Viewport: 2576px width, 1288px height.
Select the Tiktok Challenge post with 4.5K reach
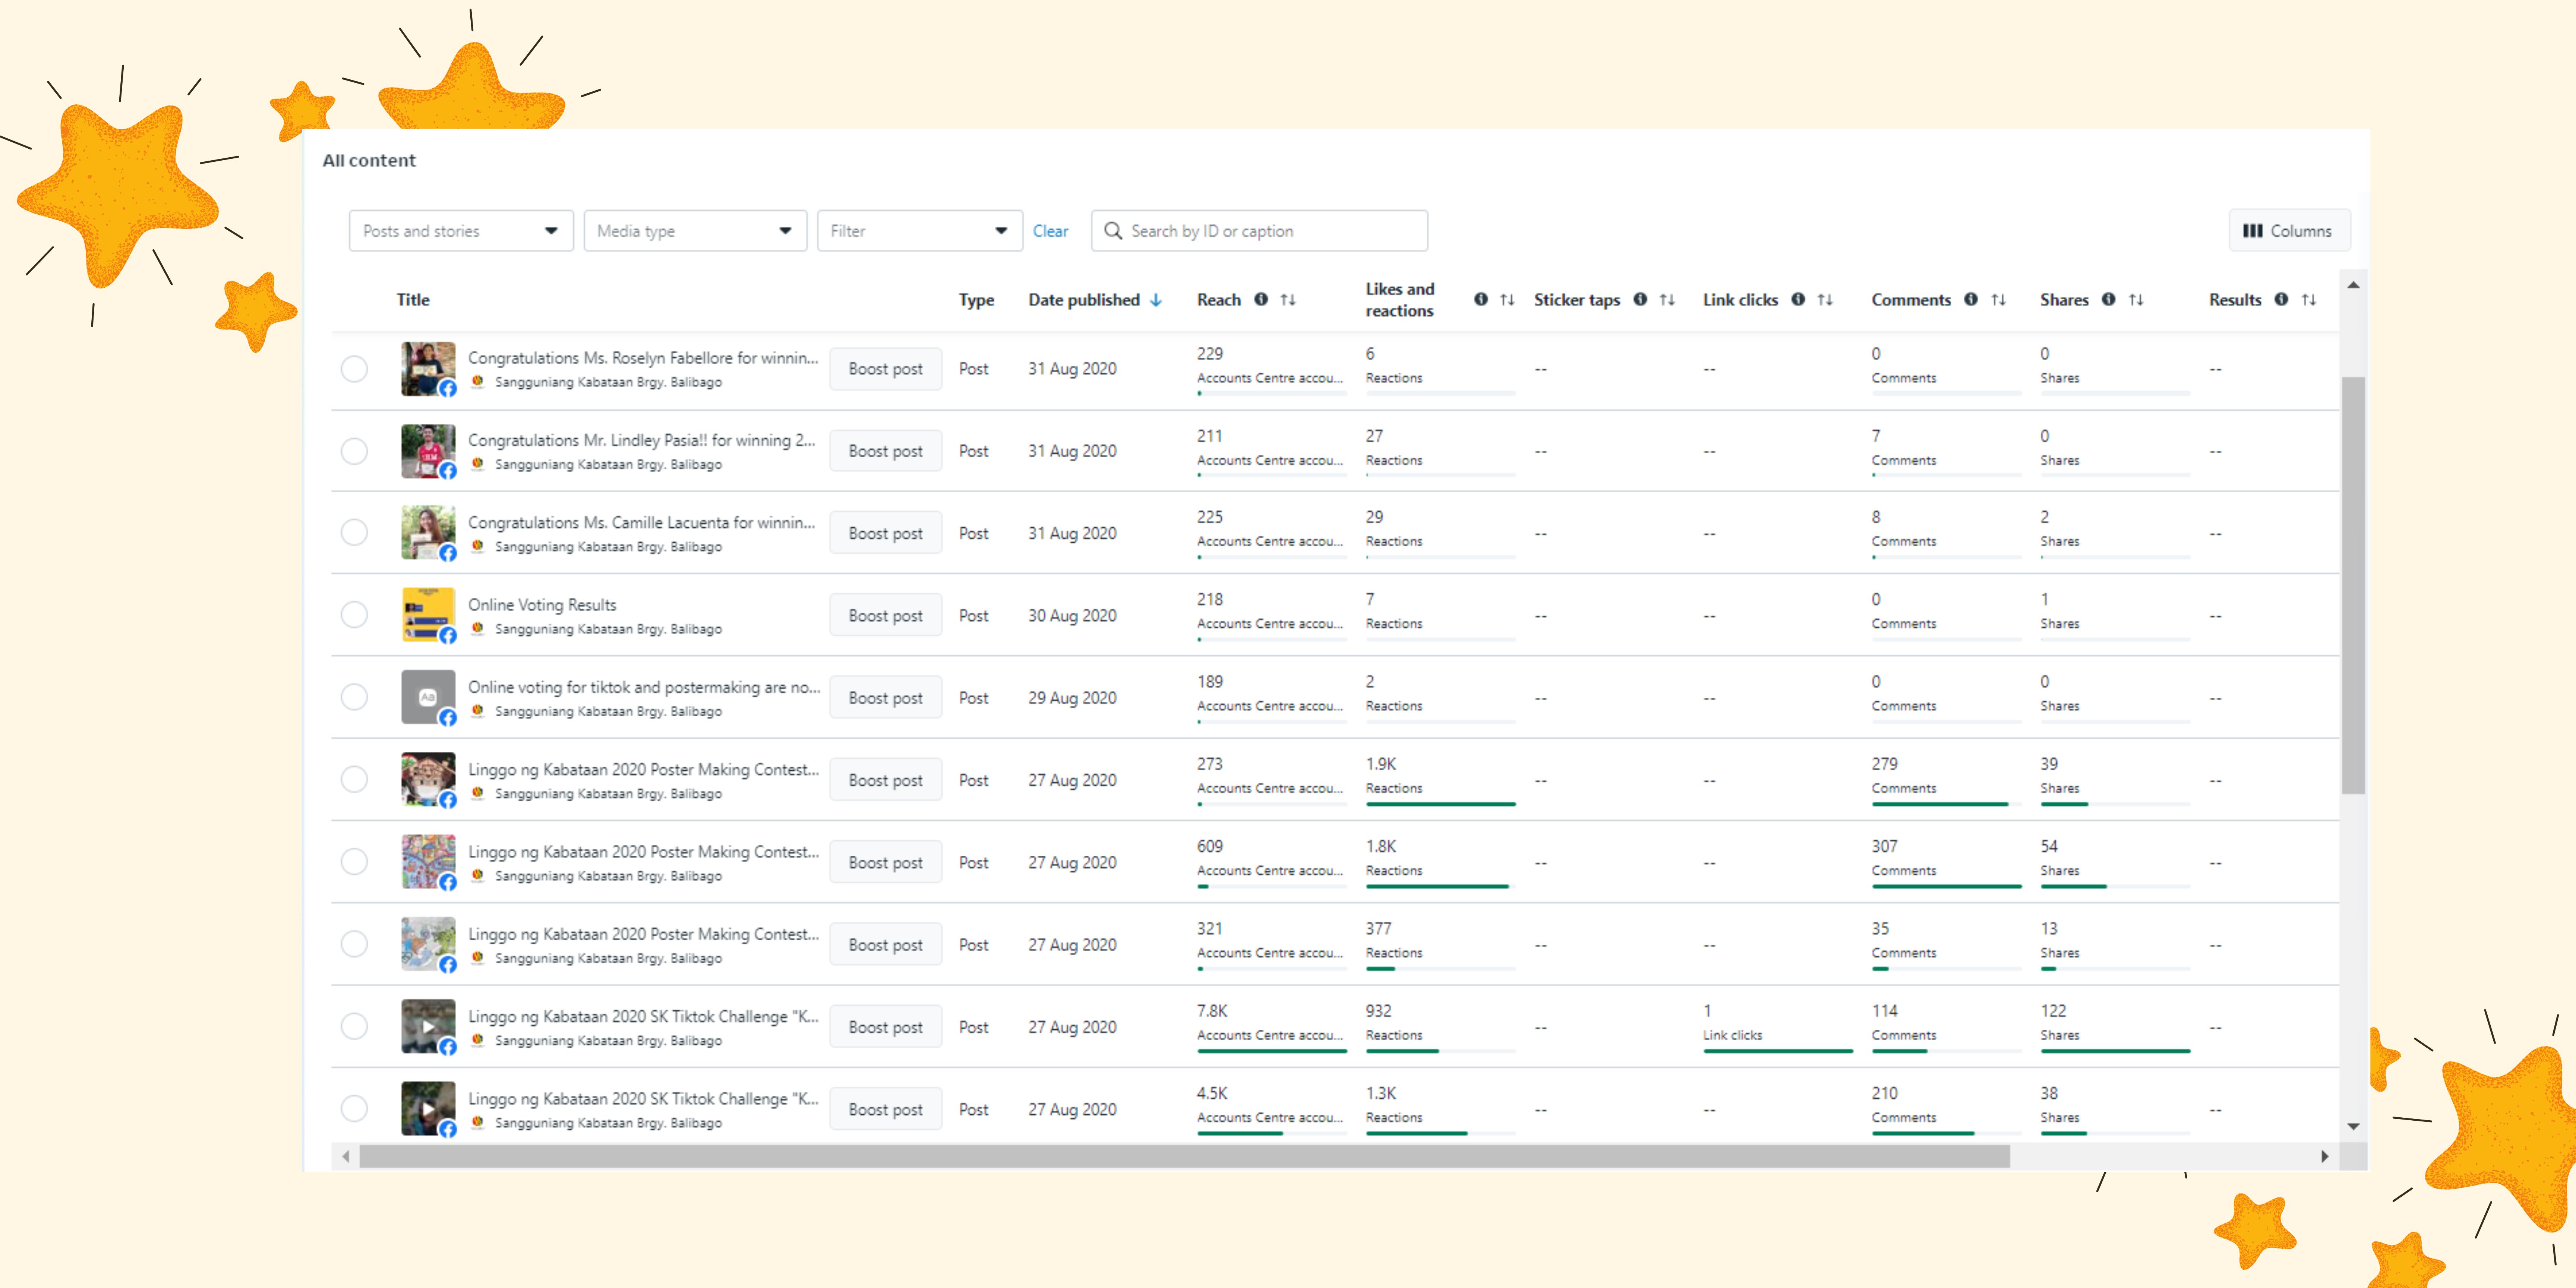coord(354,1108)
